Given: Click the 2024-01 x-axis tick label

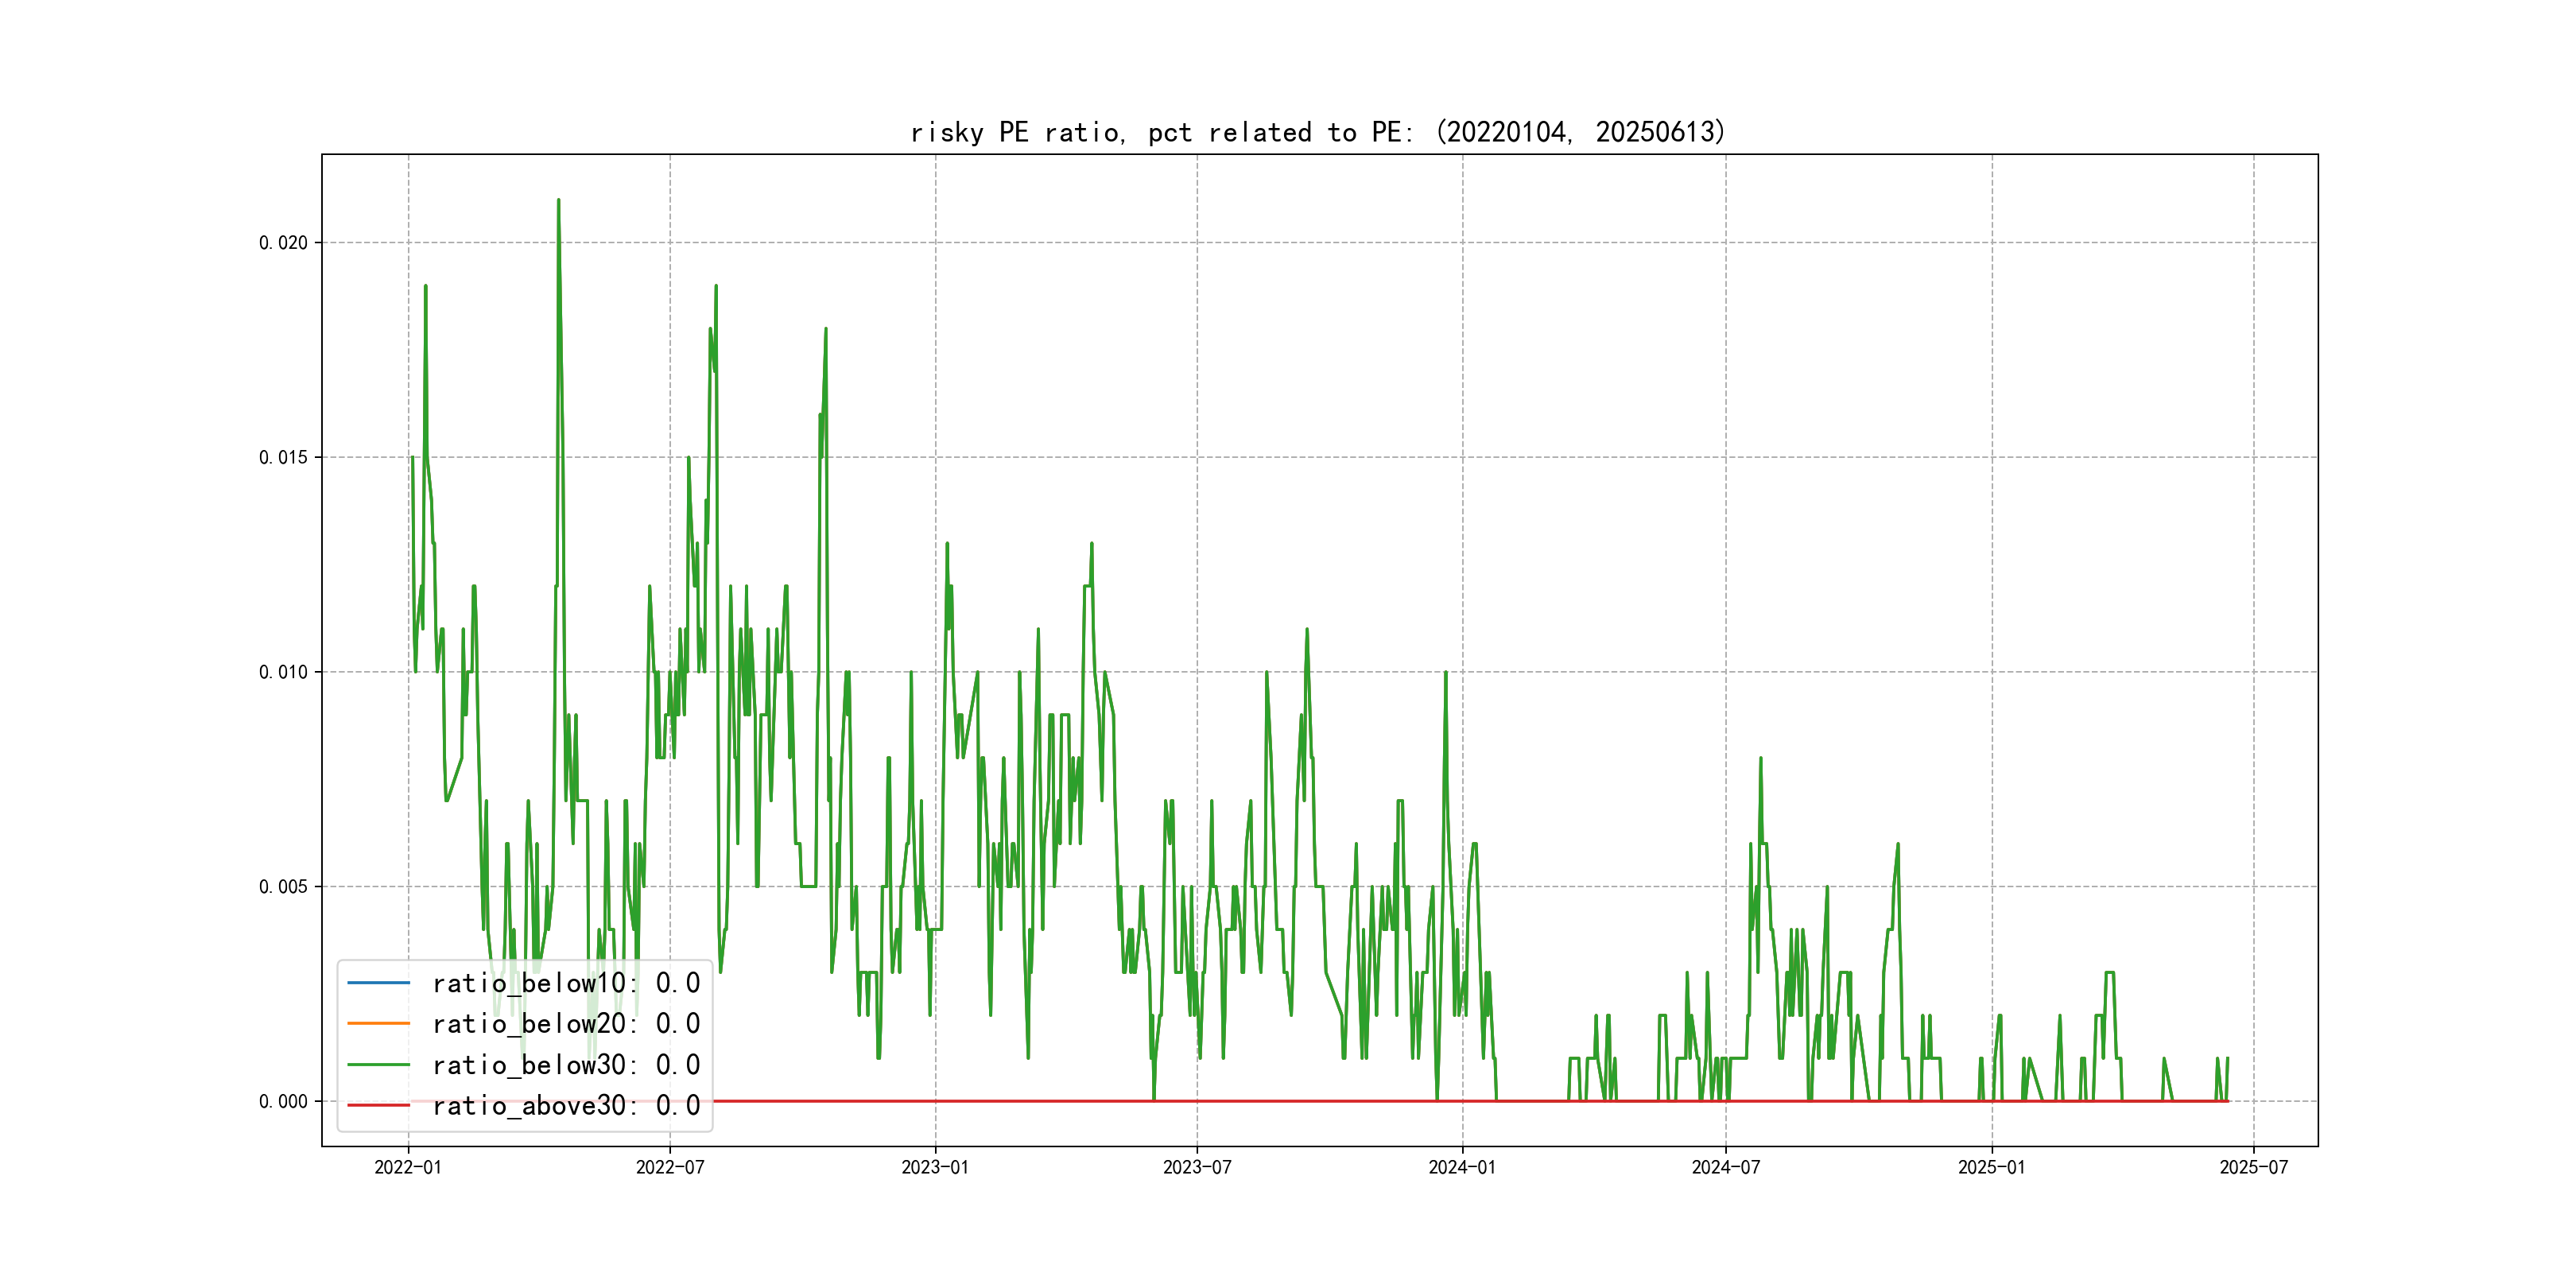Looking at the screenshot, I should tap(1462, 1167).
